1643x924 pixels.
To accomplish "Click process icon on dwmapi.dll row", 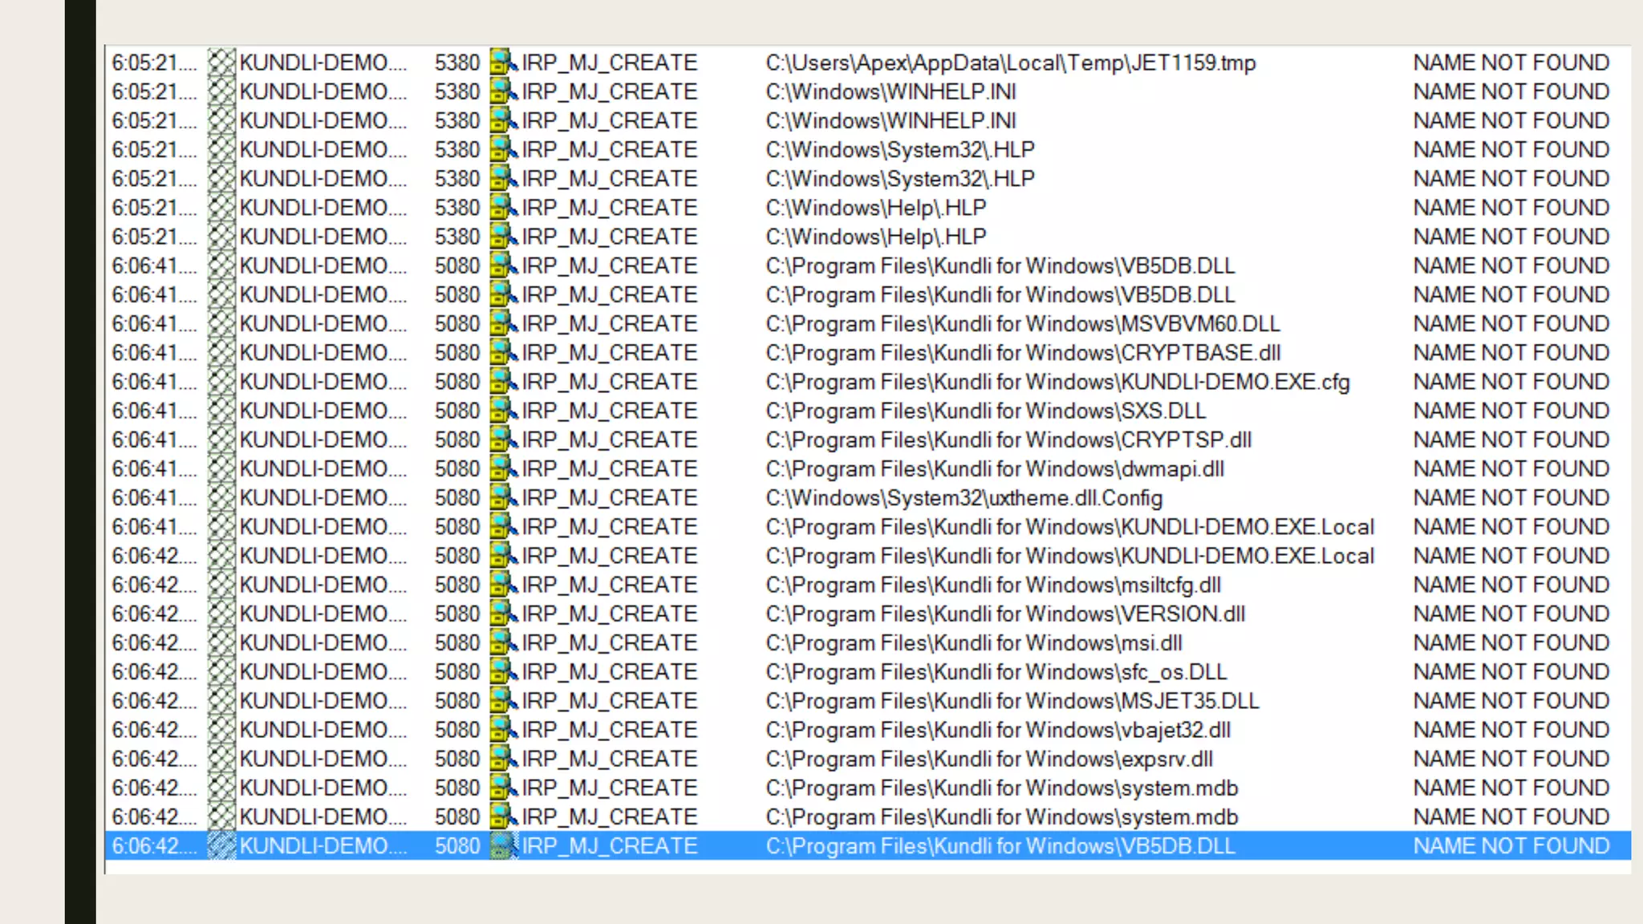I will pos(221,469).
